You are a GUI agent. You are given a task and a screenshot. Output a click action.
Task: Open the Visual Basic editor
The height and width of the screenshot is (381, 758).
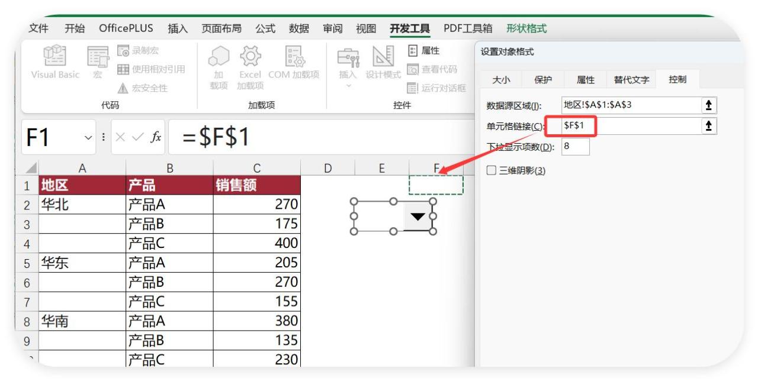point(54,63)
